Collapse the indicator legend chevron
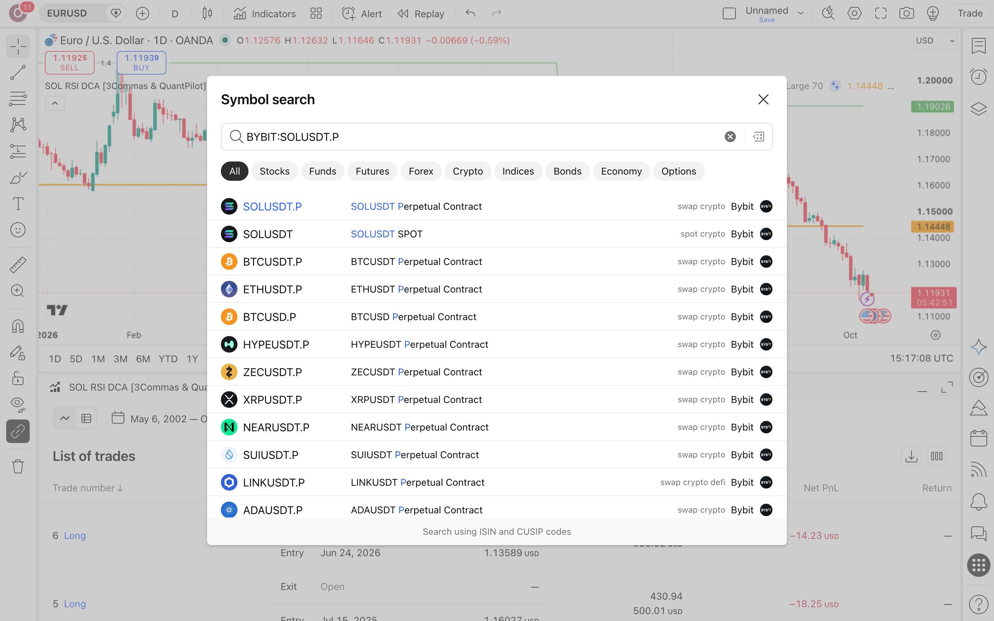This screenshot has width=994, height=621. (55, 103)
